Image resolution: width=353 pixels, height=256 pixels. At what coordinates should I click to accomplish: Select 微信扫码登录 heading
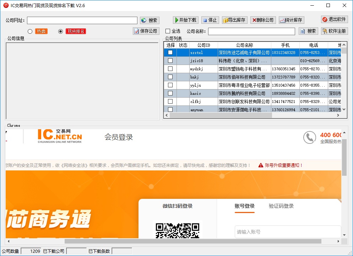click(178, 206)
